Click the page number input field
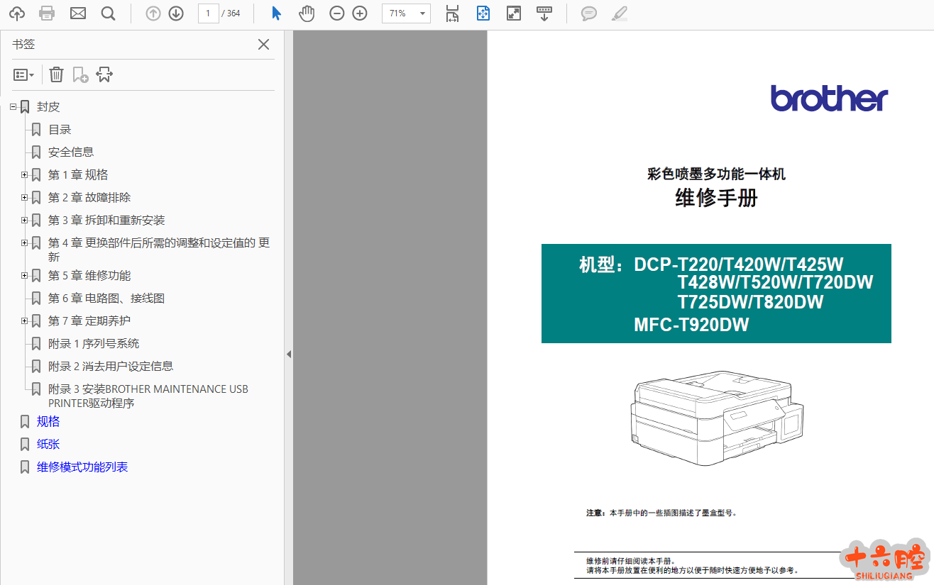934x585 pixels. (x=208, y=13)
